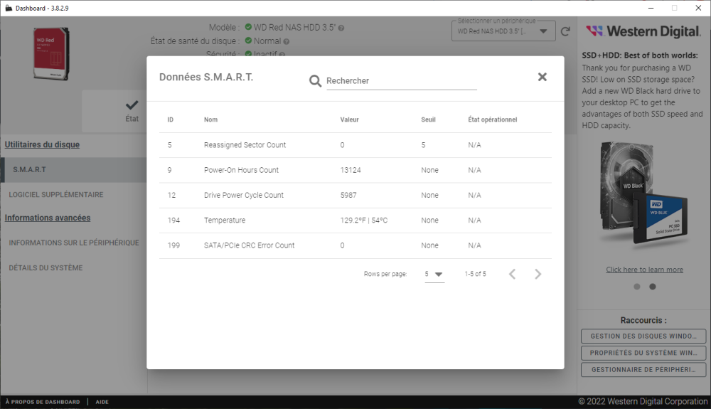
Task: Close the Données S.M.A.R.T. dialog
Action: [542, 77]
